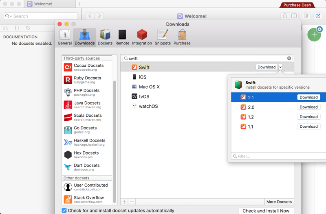Image resolution: width=326 pixels, height=214 pixels.
Task: Select Ruby Docsets source
Action: tap(87, 80)
